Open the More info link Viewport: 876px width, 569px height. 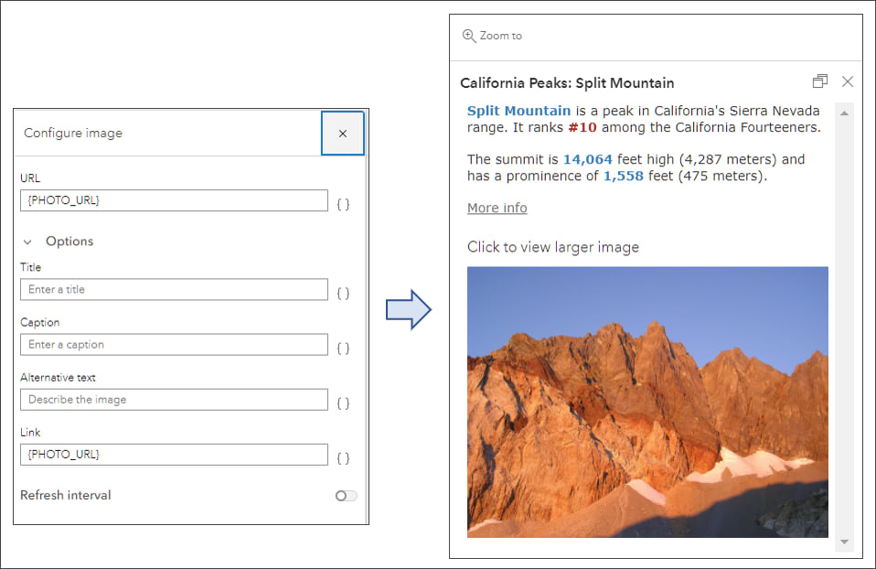[497, 208]
